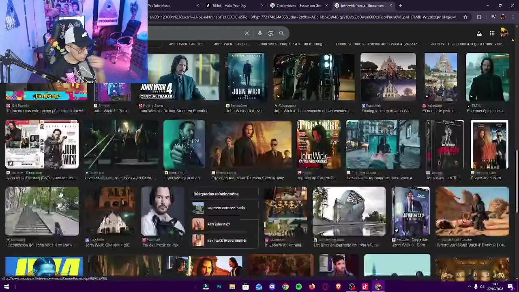
Task: Open John Wick 10th Anniversary poster image
Action: click(x=246, y=76)
